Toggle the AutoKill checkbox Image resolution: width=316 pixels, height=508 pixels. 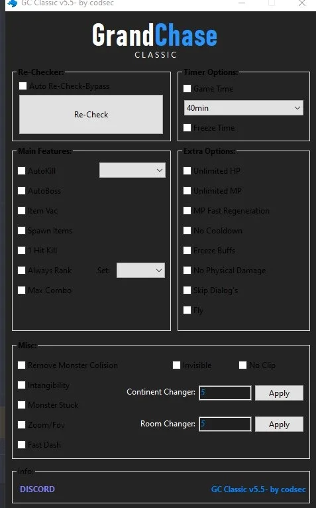click(x=22, y=170)
